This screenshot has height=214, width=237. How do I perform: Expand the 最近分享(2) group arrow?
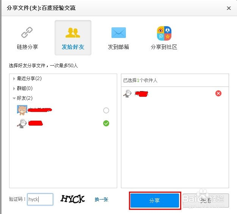pyautogui.click(x=14, y=79)
